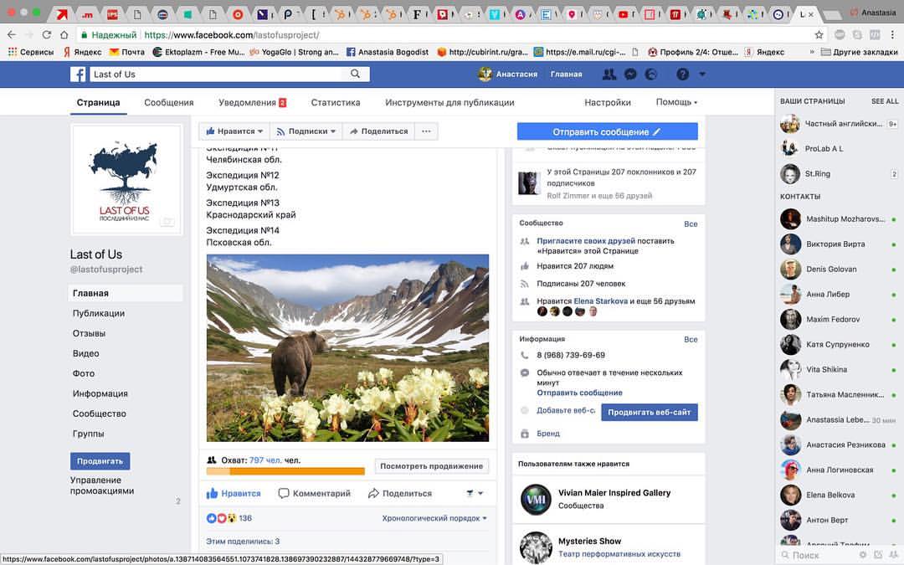
Task: Select Отзывы in the left sidebar
Action: 89,333
